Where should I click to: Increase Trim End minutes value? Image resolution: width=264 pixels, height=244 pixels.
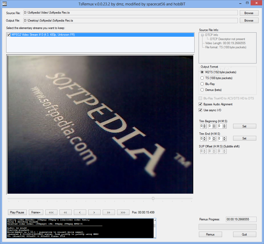click(x=214, y=138)
